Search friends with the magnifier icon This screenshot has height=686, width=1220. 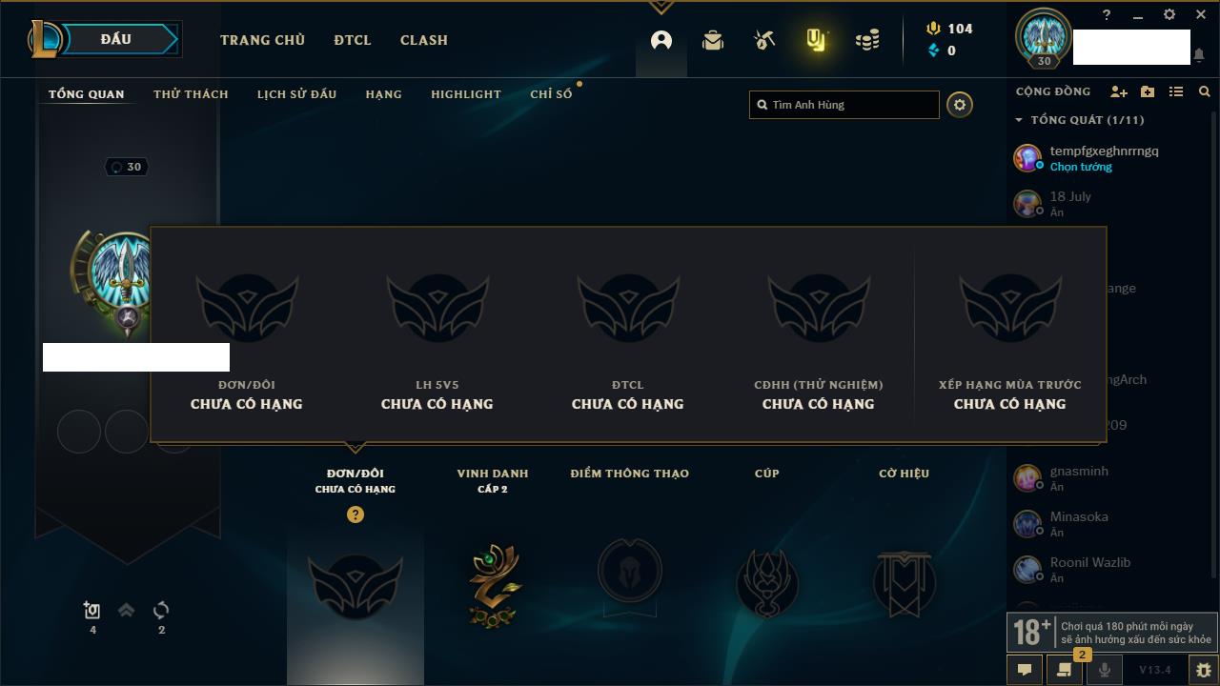point(1205,91)
